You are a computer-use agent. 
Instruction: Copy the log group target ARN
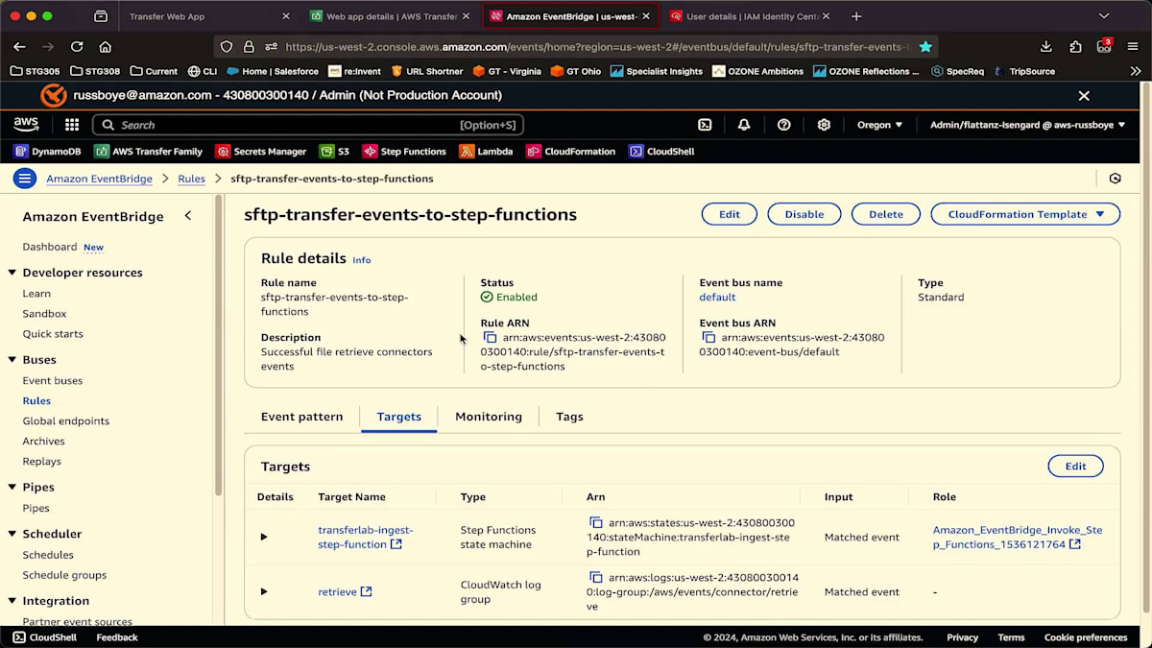pyautogui.click(x=595, y=578)
